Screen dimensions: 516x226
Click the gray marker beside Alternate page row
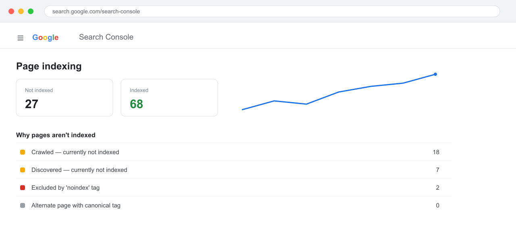coord(23,205)
